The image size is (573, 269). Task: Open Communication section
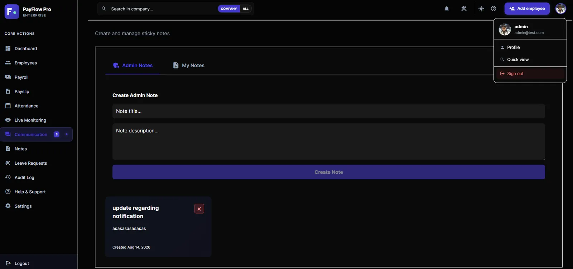pos(37,134)
